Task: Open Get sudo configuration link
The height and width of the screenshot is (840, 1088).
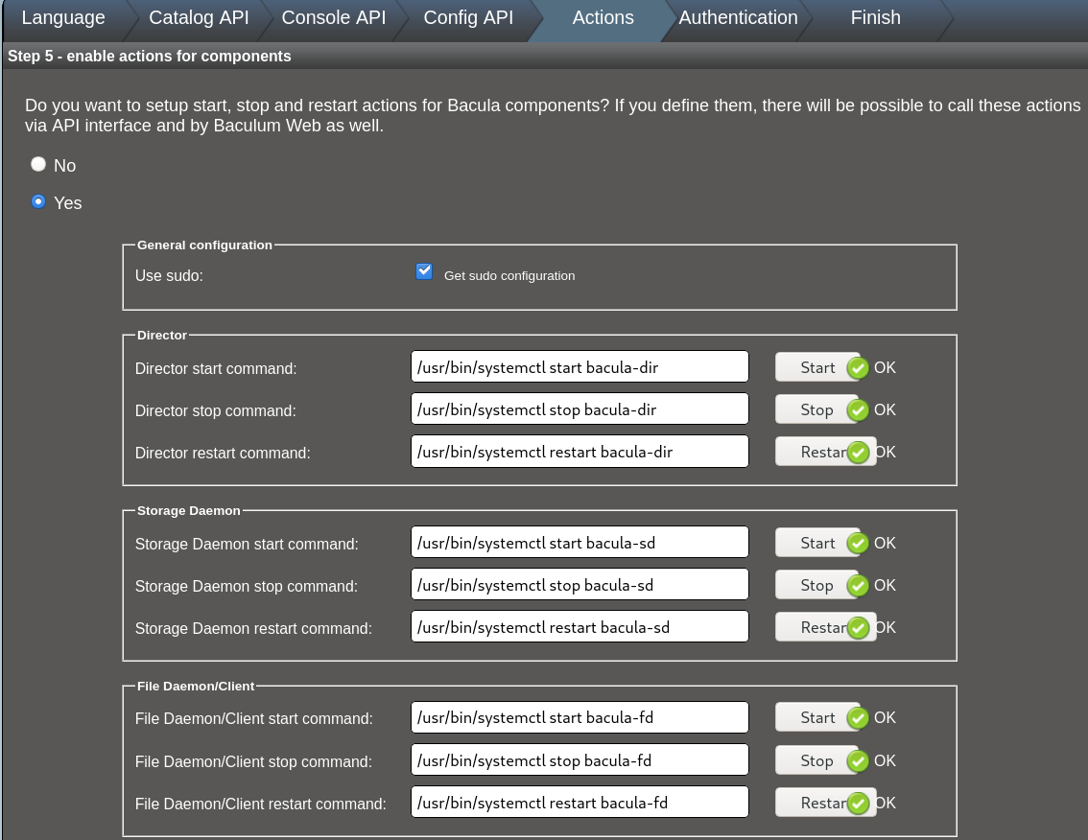Action: pyautogui.click(x=509, y=276)
